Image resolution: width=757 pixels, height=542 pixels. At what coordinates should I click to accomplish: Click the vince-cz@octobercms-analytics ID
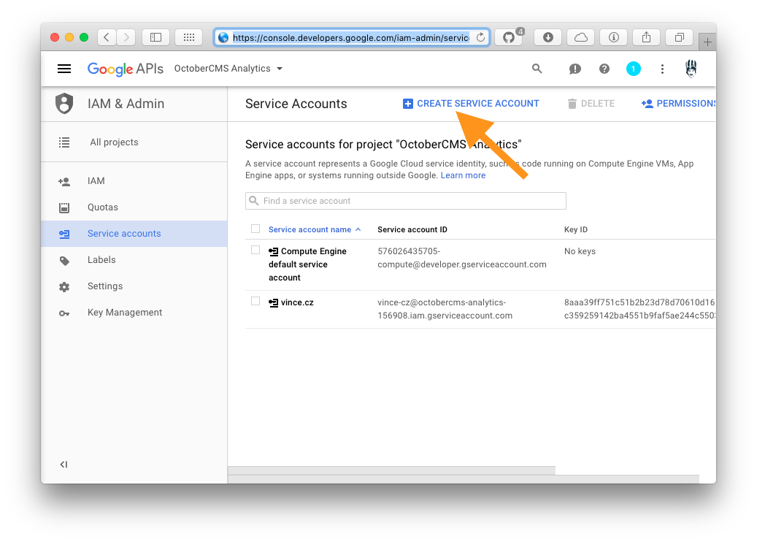coord(445,309)
